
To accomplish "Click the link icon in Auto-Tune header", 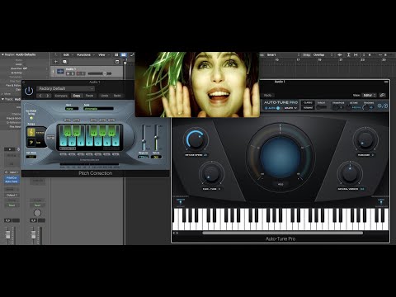I will point(382,95).
